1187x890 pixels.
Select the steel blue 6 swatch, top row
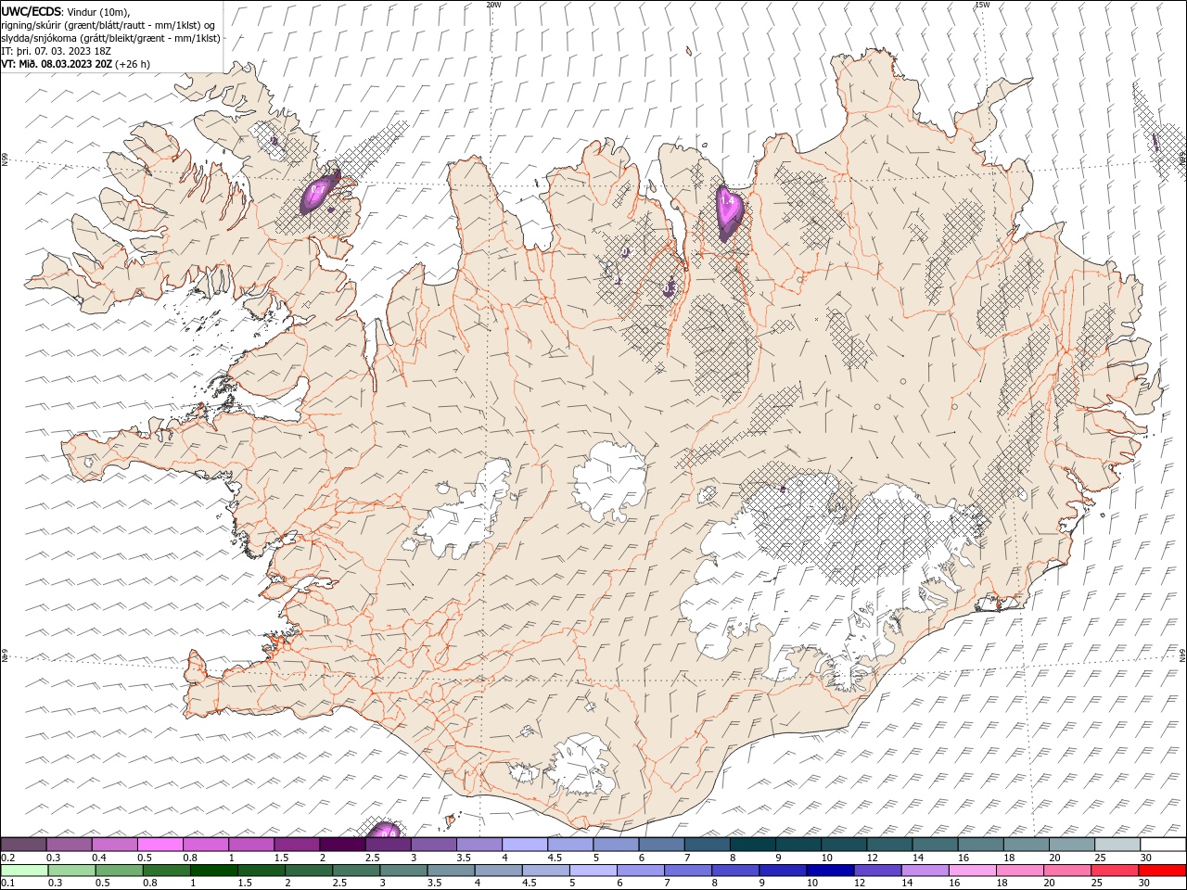tap(661, 845)
